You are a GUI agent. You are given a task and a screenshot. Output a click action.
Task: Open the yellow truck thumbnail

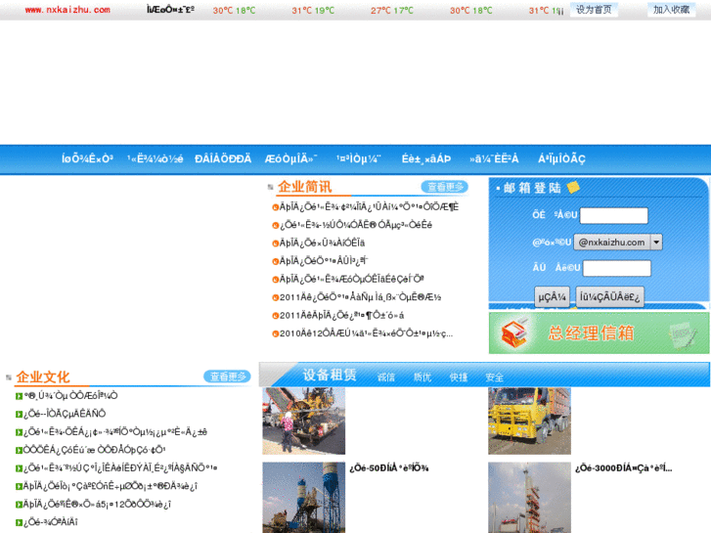coord(530,421)
